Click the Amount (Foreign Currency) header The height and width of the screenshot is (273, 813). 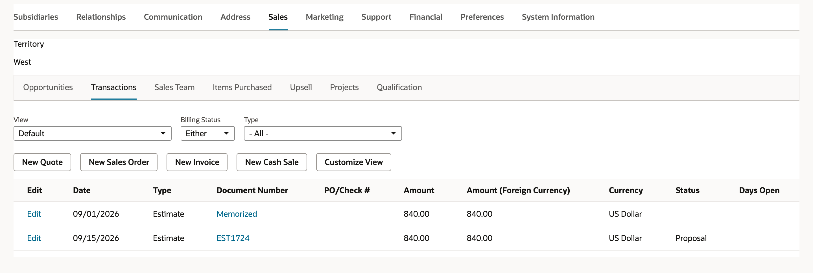(518, 191)
